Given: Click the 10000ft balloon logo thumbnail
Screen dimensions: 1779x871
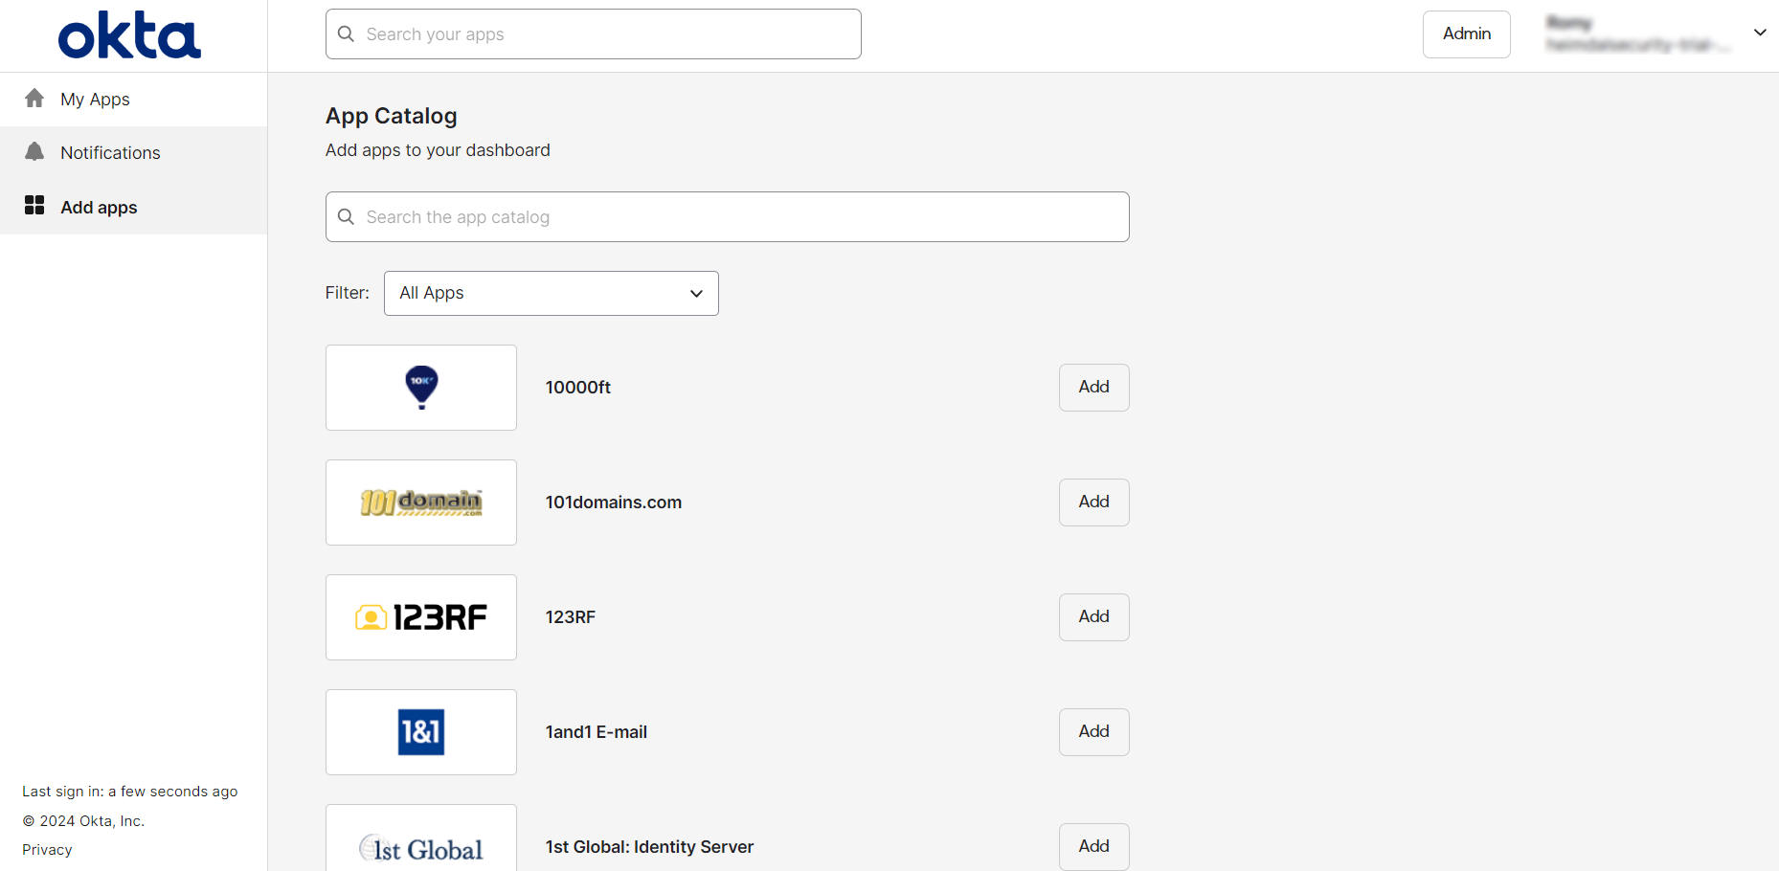Looking at the screenshot, I should (421, 388).
